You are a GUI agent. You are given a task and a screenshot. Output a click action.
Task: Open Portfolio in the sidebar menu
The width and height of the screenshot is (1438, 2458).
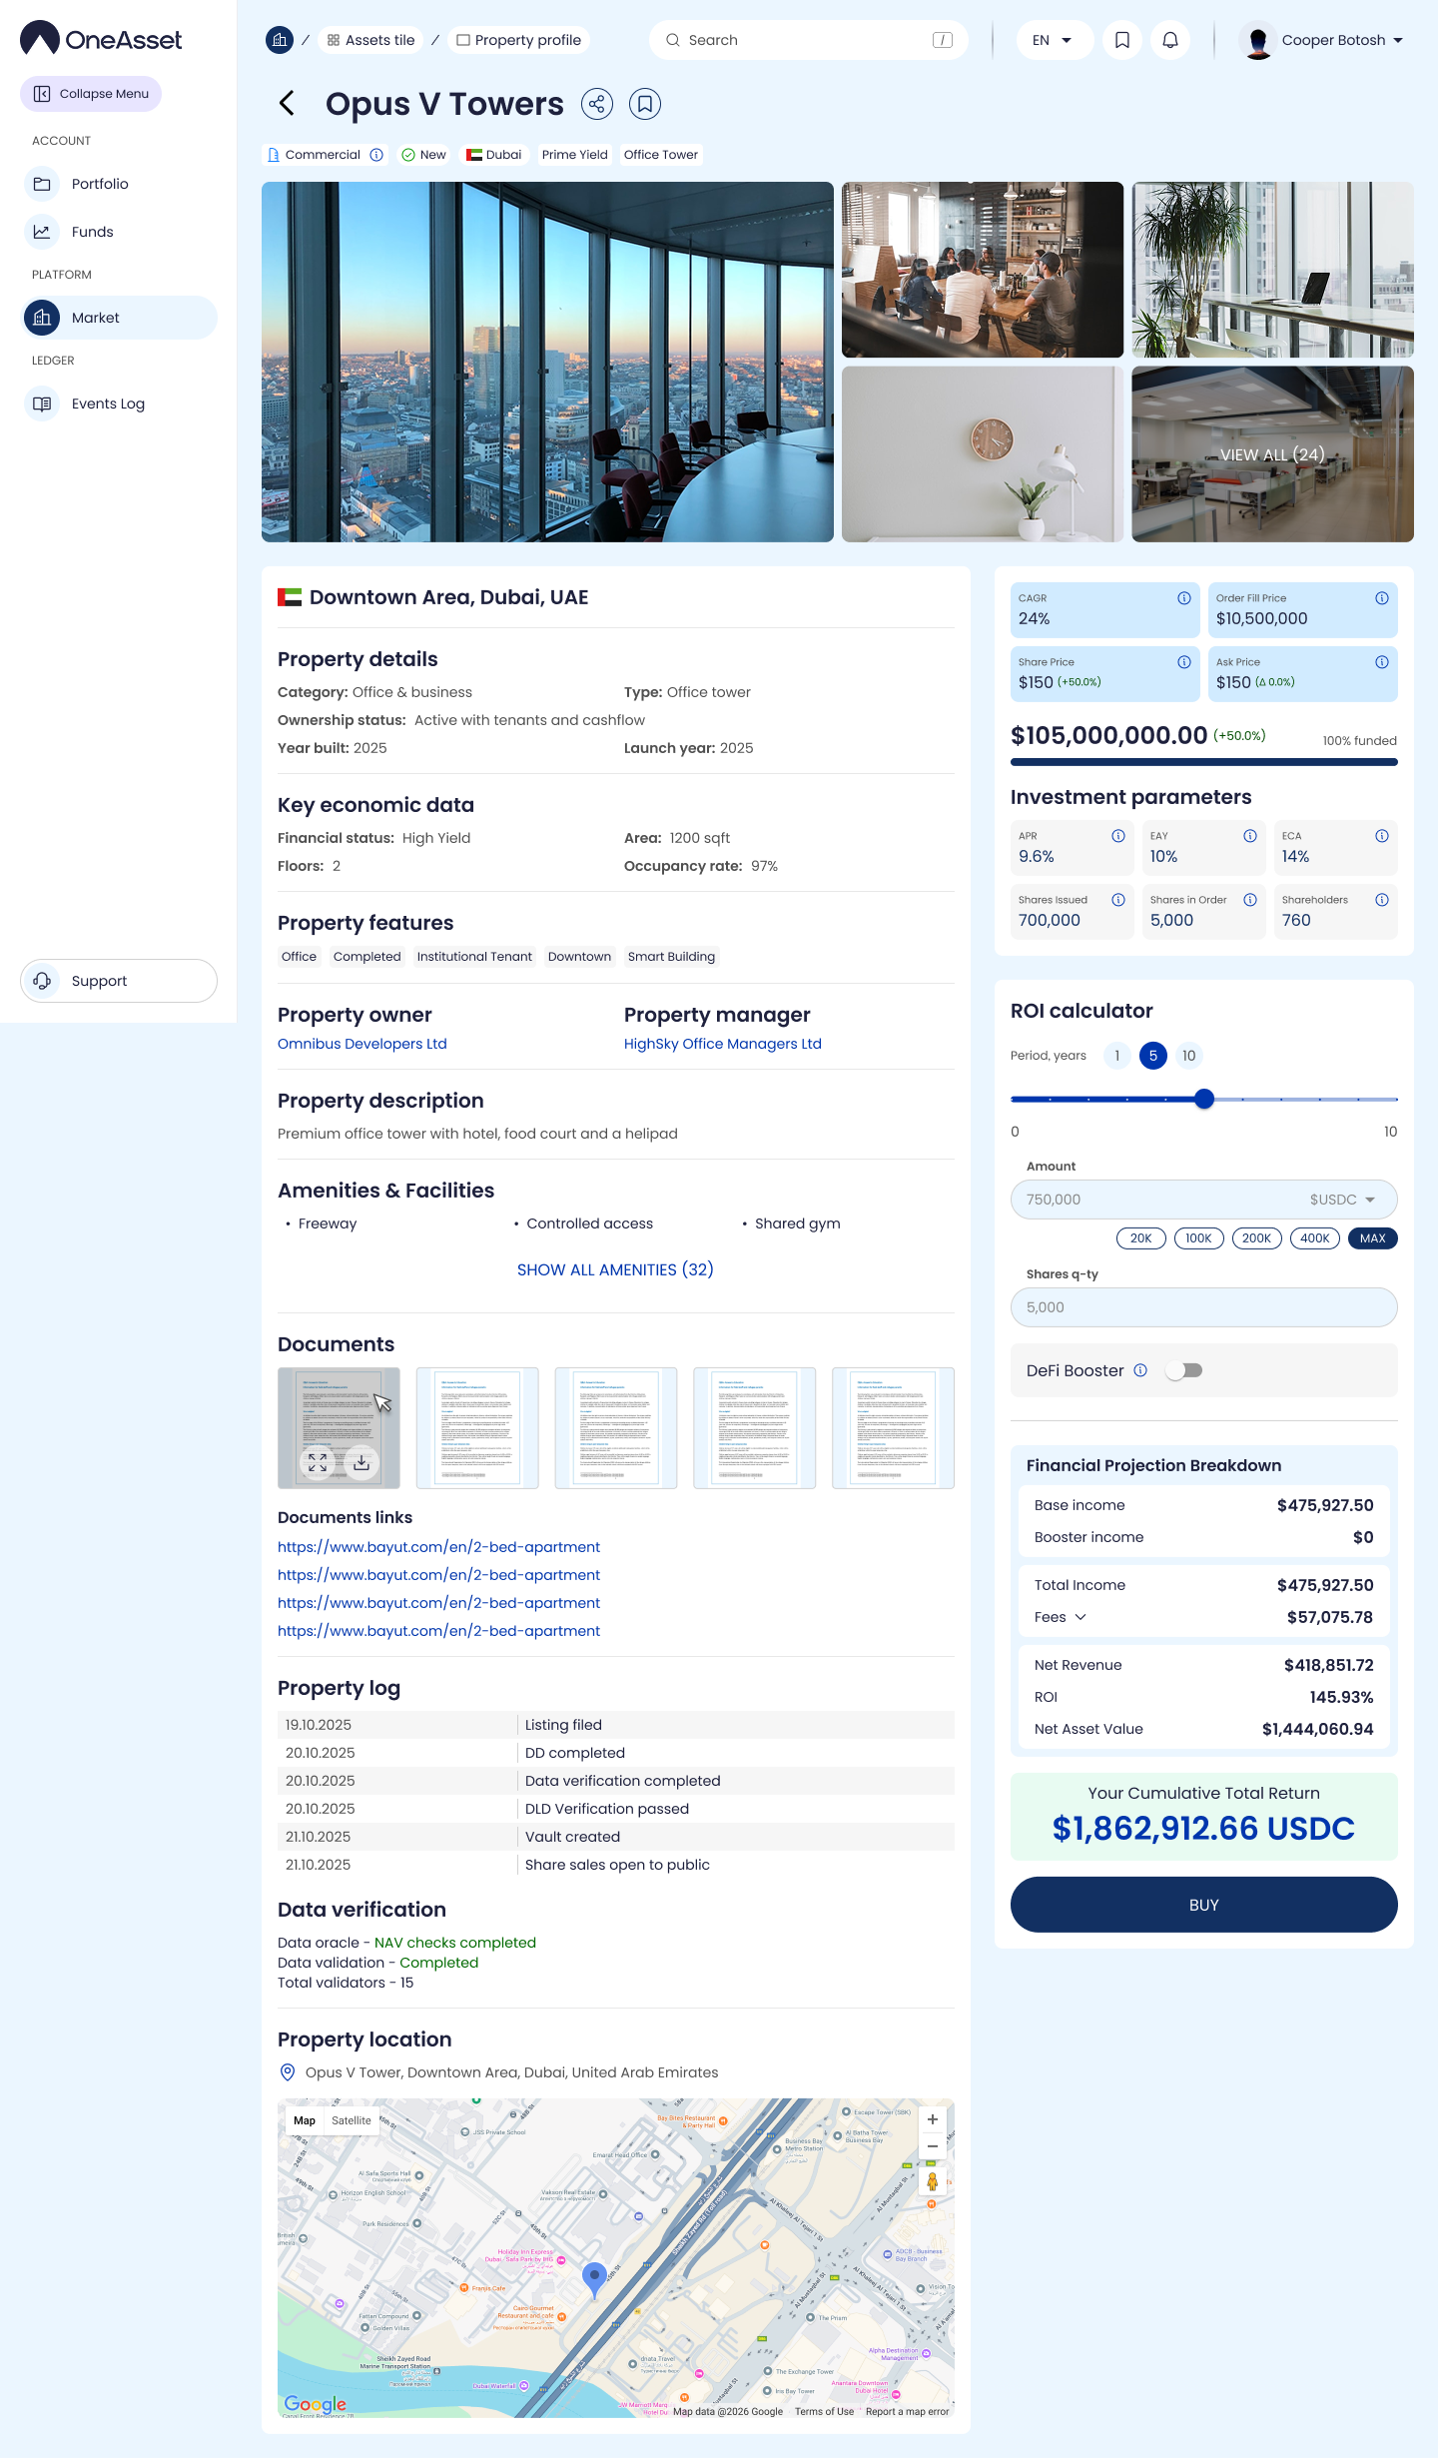tap(100, 184)
